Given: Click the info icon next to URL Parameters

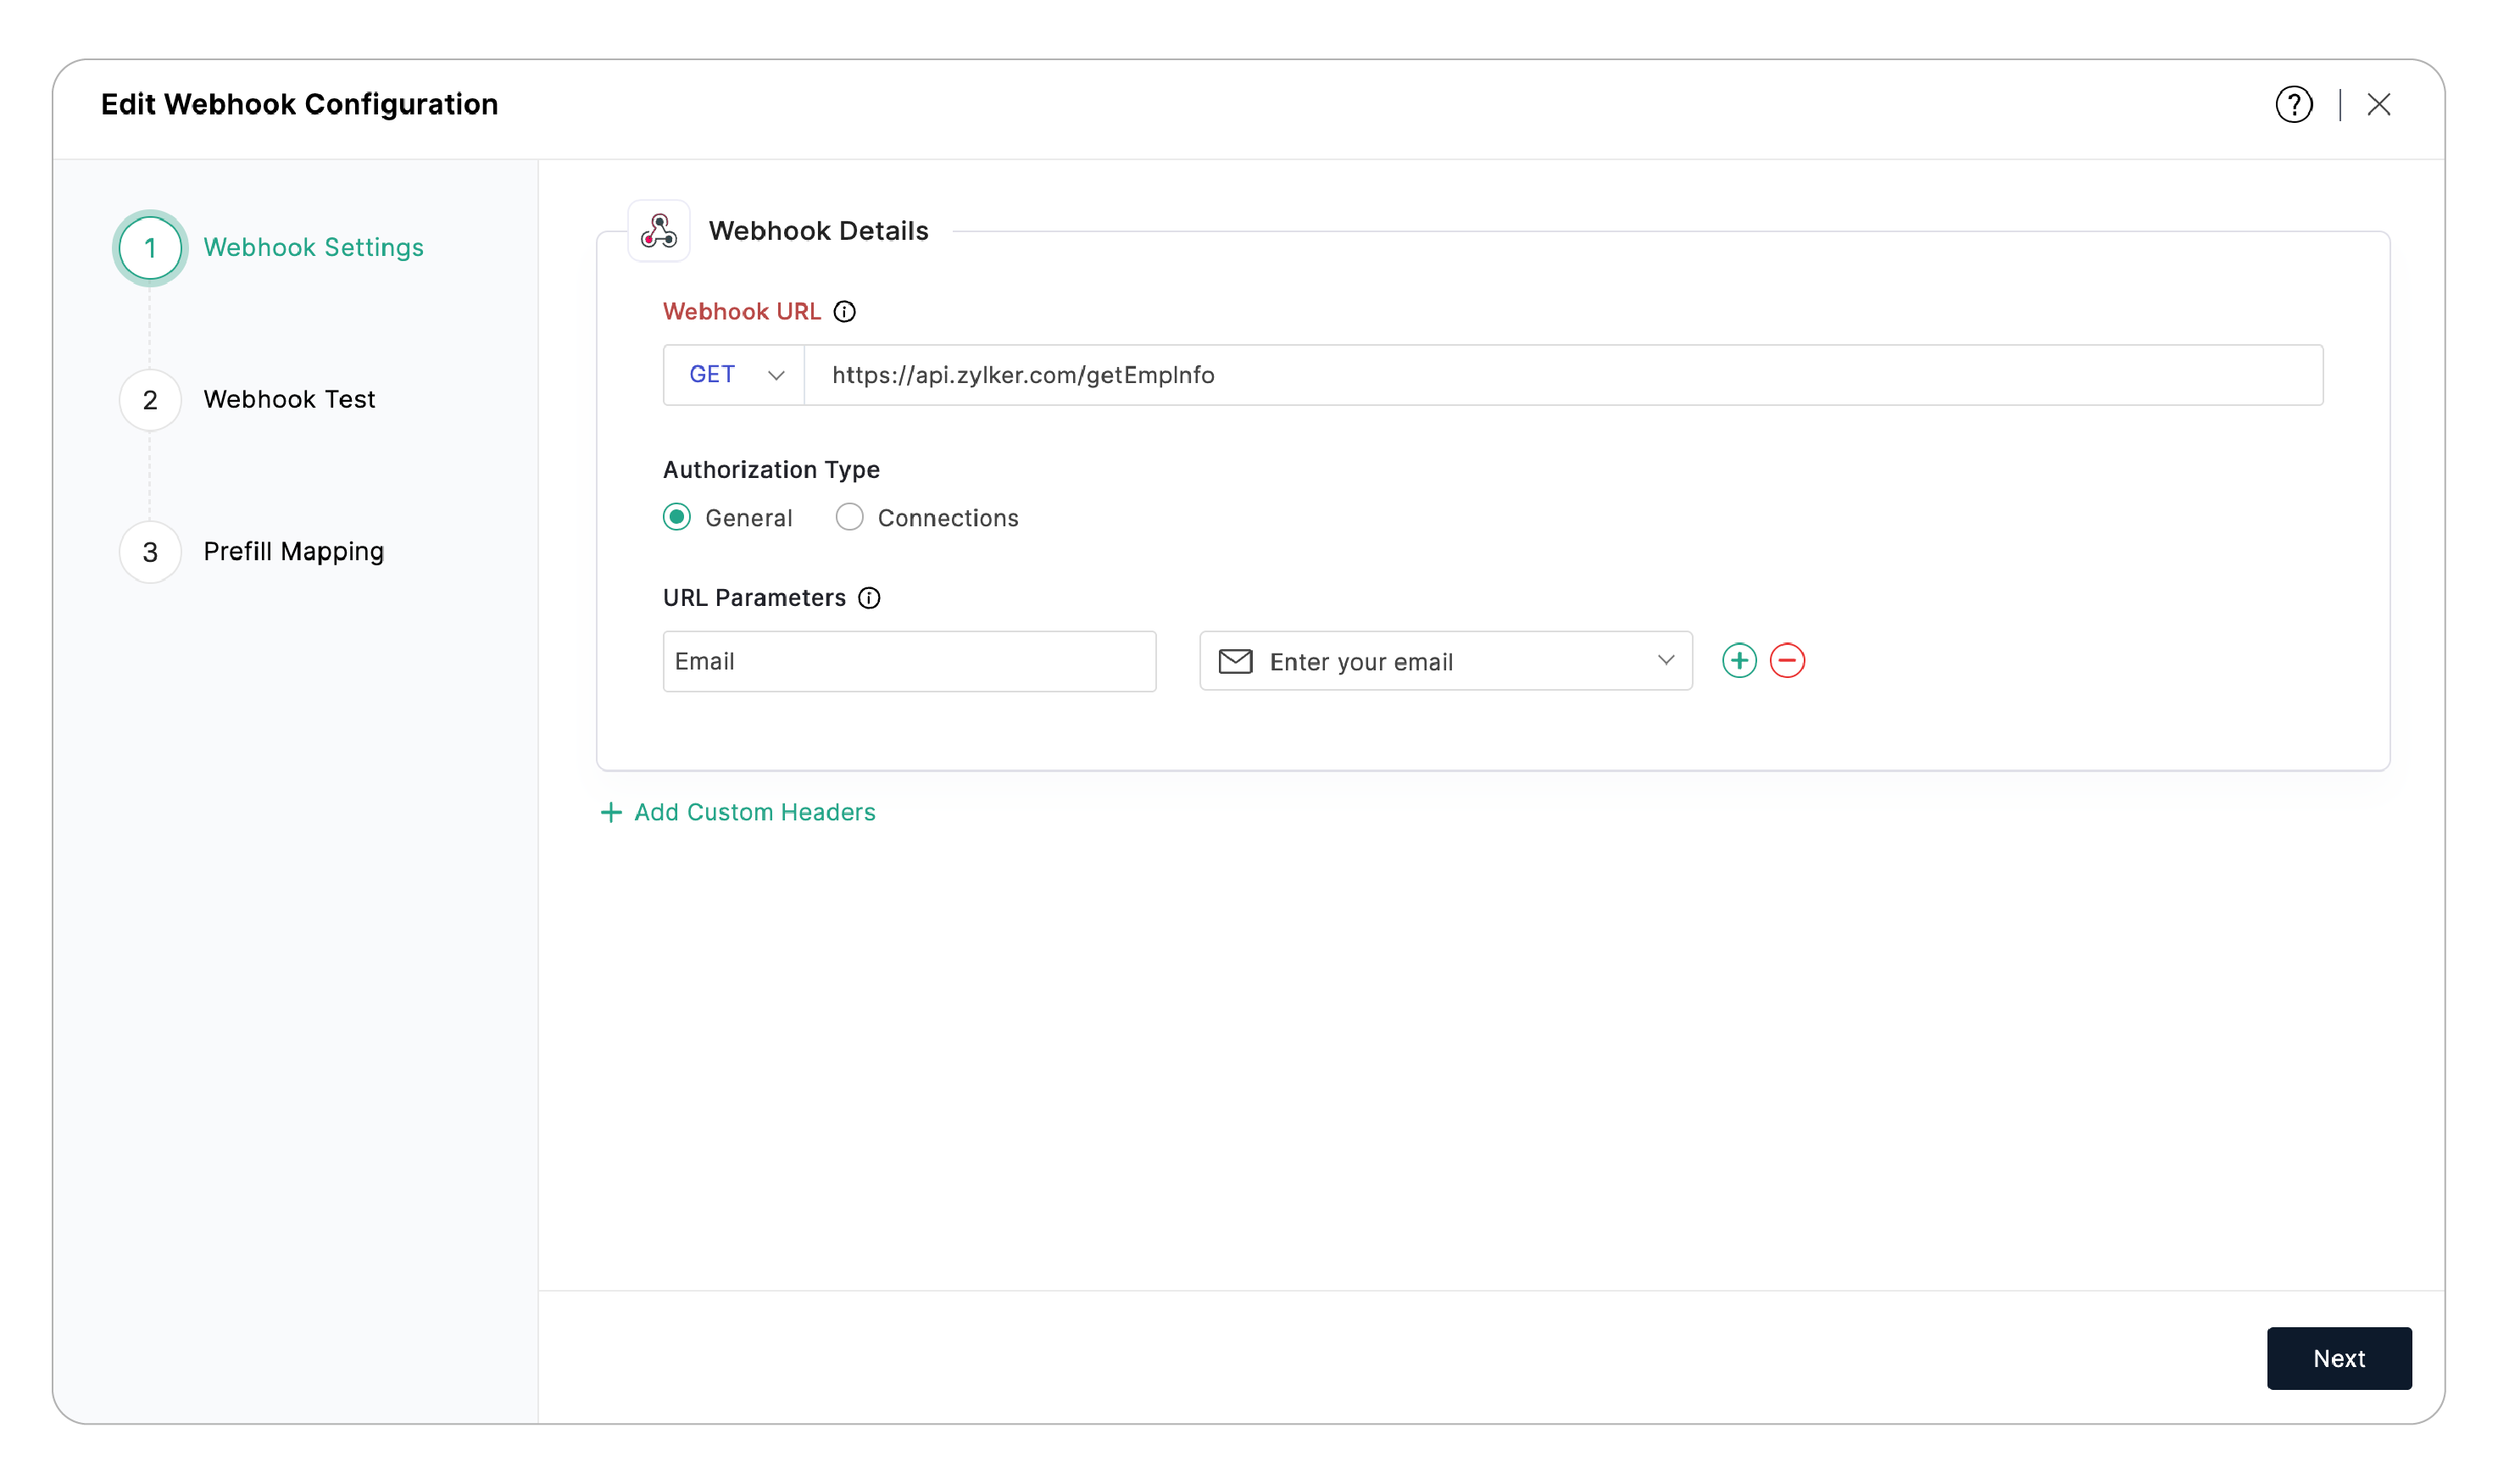Looking at the screenshot, I should [868, 598].
